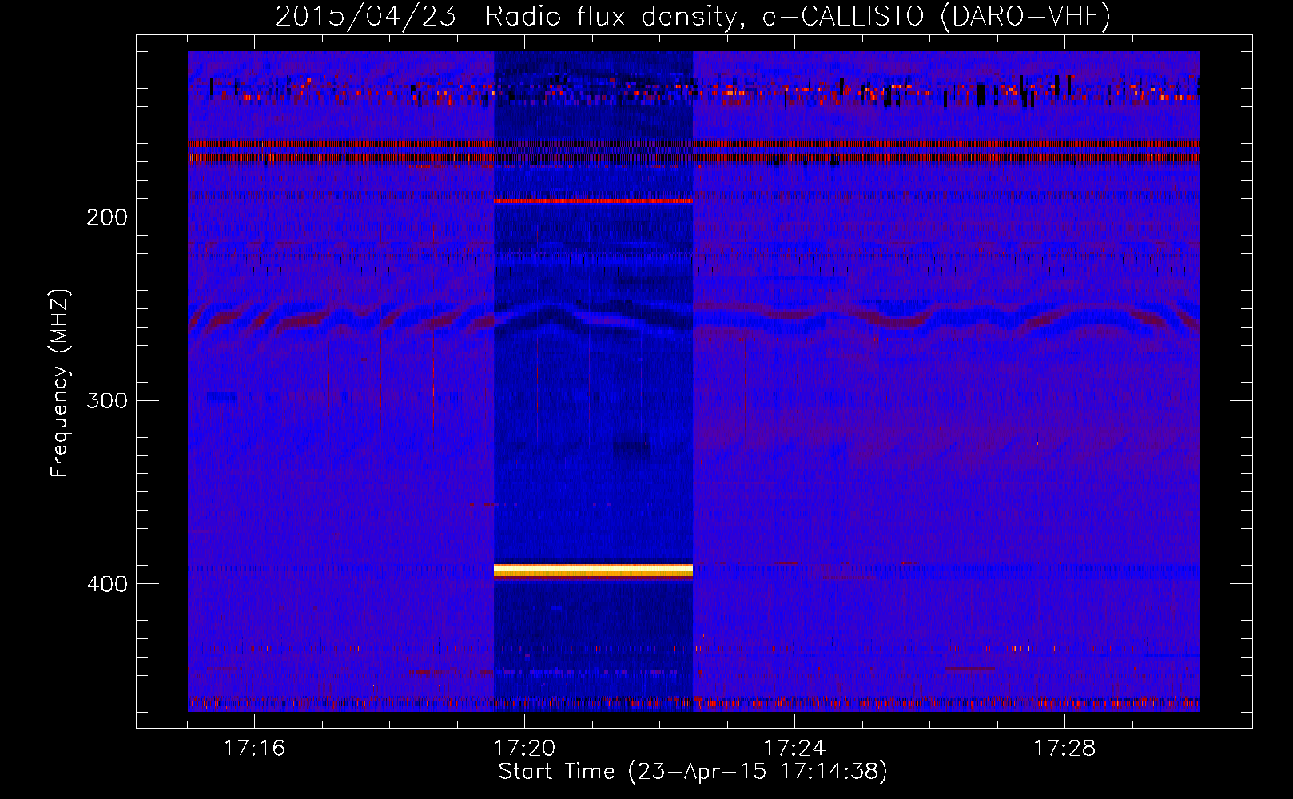This screenshot has width=1293, height=799.
Task: Click the bright white-yellow band near 400 MHz
Action: (x=593, y=570)
